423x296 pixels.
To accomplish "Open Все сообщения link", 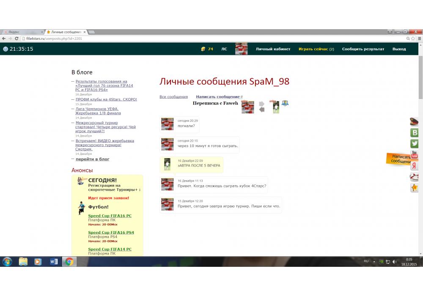I will tap(173, 96).
